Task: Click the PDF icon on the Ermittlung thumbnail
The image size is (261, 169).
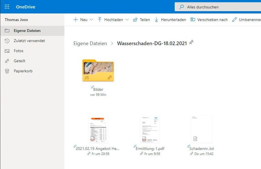Action: [x=144, y=139]
